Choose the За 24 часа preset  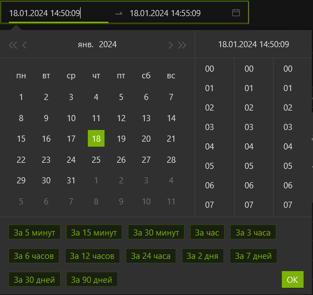click(x=151, y=256)
